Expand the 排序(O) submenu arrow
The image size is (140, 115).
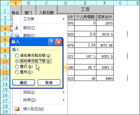(x=64, y=100)
